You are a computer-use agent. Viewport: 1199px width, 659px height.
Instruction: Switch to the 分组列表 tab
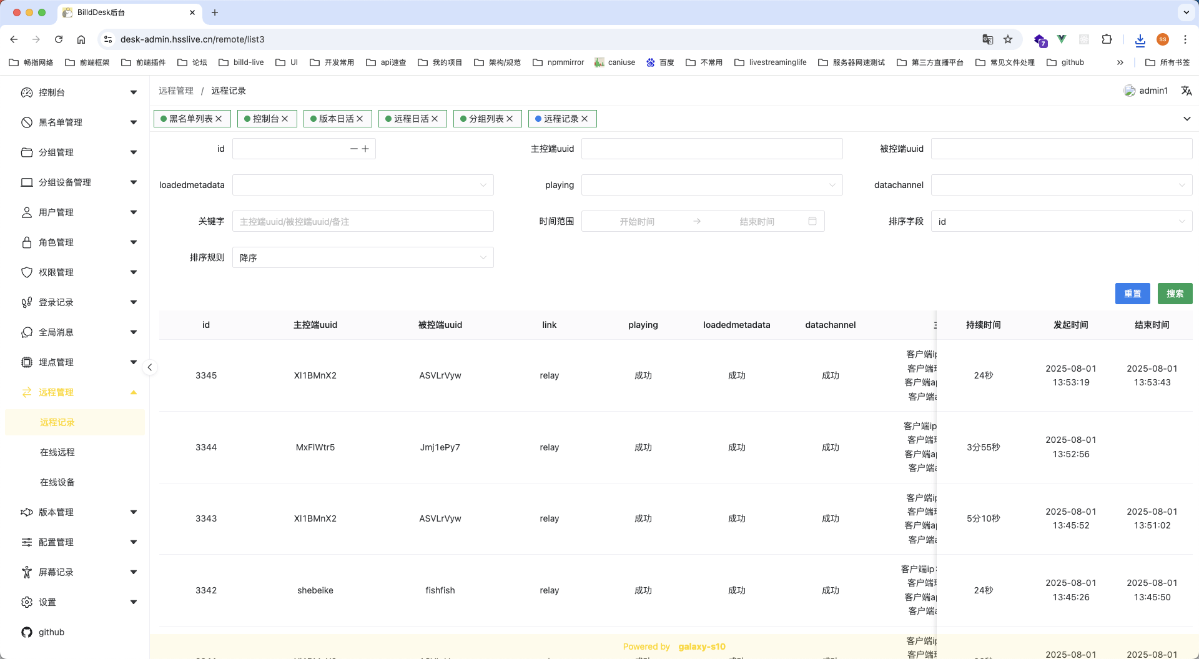pyautogui.click(x=488, y=119)
